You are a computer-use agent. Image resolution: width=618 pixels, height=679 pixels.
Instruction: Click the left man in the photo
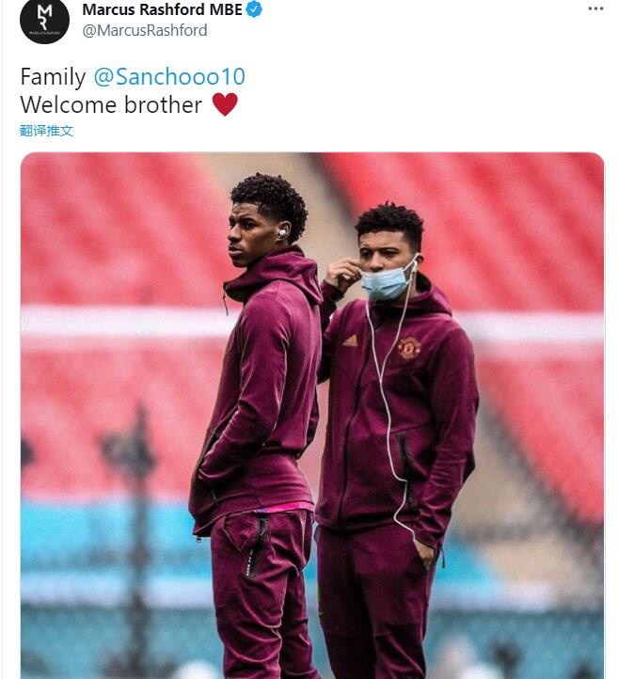tap(259, 395)
